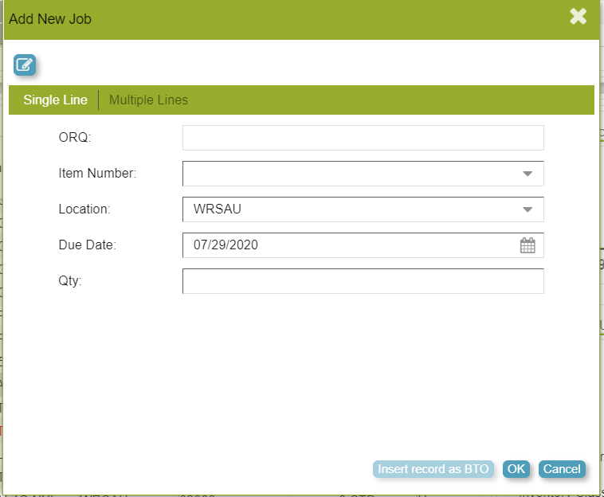Click inside the Item Number text box
This screenshot has width=604, height=497.
[x=347, y=174]
